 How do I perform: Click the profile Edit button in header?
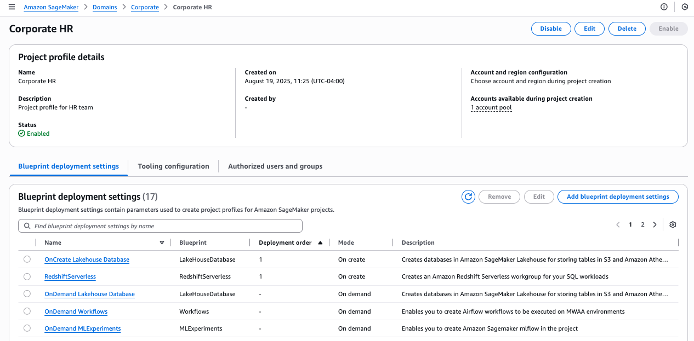[x=590, y=28]
